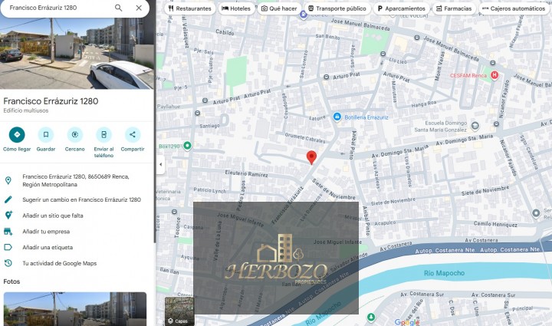Screen dimensions: 552x326
Task: Click the Enviar al teléfono icon
Action: click(104, 135)
